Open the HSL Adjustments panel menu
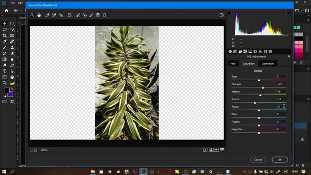311x175 pixels. [289, 56]
